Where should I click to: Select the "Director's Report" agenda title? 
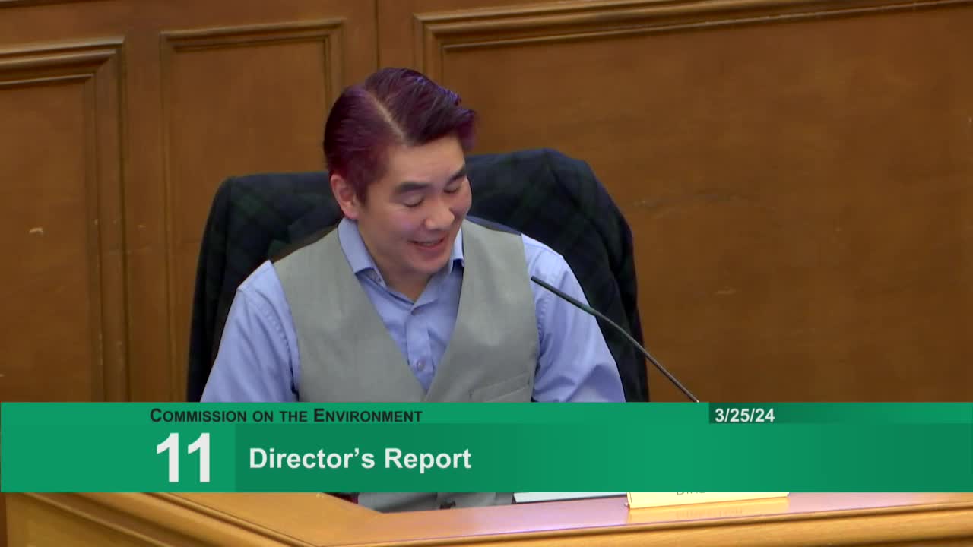click(360, 459)
